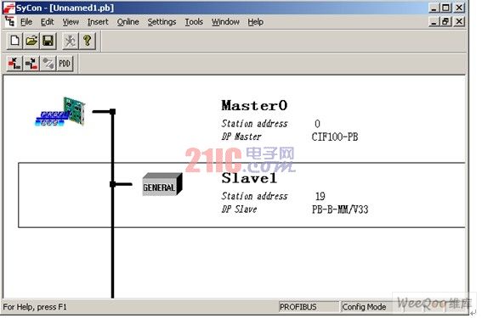
Task: Open the Tools menu
Action: [x=194, y=22]
